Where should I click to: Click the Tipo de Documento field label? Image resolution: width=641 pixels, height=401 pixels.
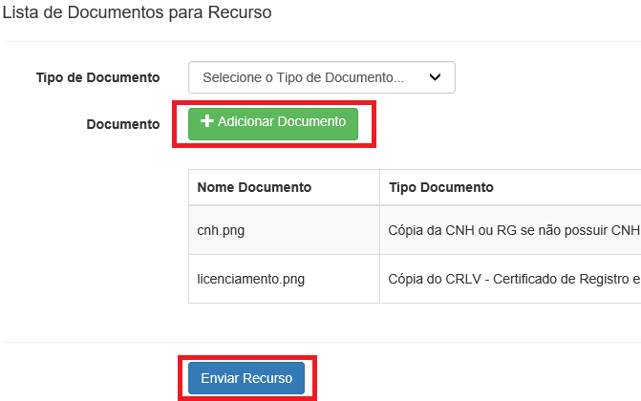97,77
